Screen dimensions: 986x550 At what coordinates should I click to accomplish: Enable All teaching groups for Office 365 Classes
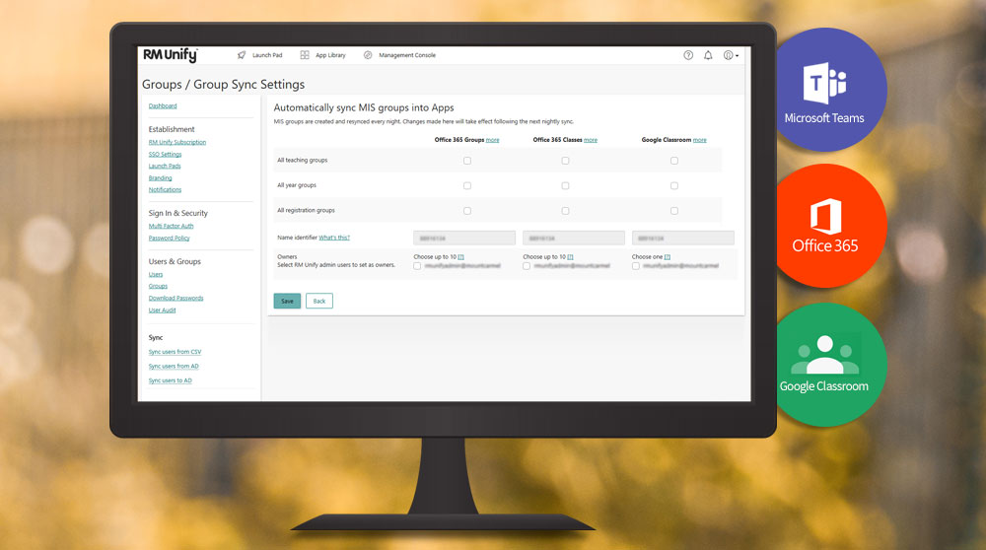(565, 161)
